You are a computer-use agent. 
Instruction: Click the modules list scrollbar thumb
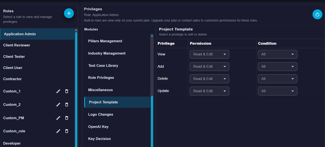[152, 121]
